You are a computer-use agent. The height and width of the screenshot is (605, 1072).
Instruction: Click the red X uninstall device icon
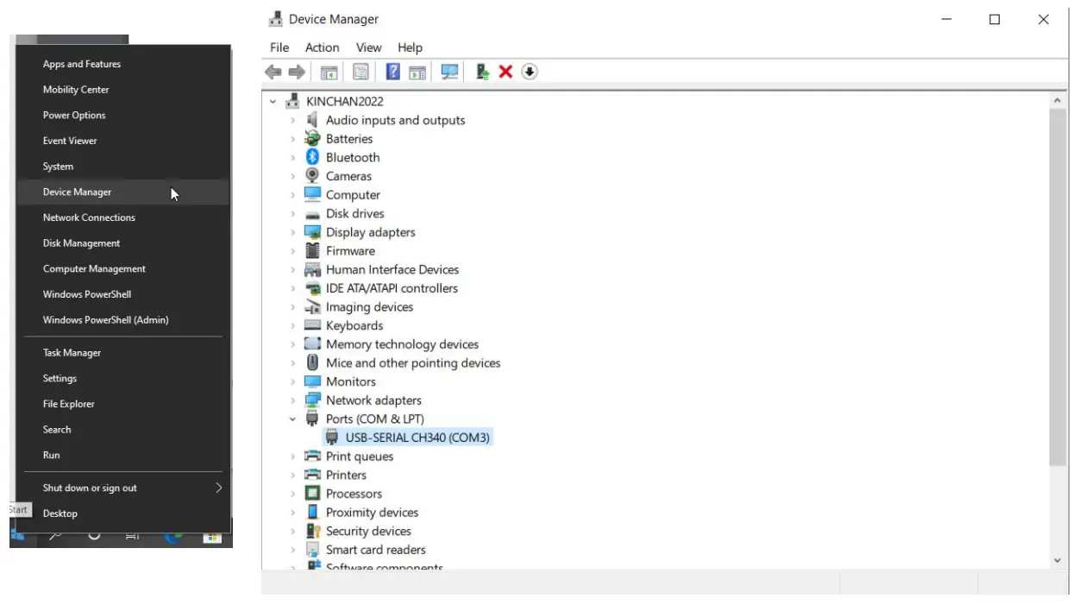505,72
